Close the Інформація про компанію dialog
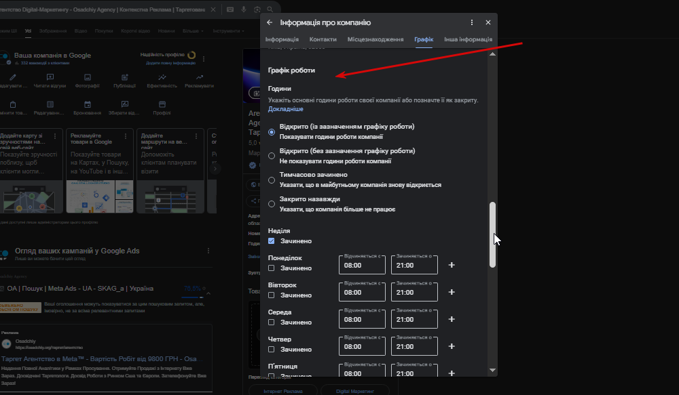The height and width of the screenshot is (395, 679). coord(488,22)
